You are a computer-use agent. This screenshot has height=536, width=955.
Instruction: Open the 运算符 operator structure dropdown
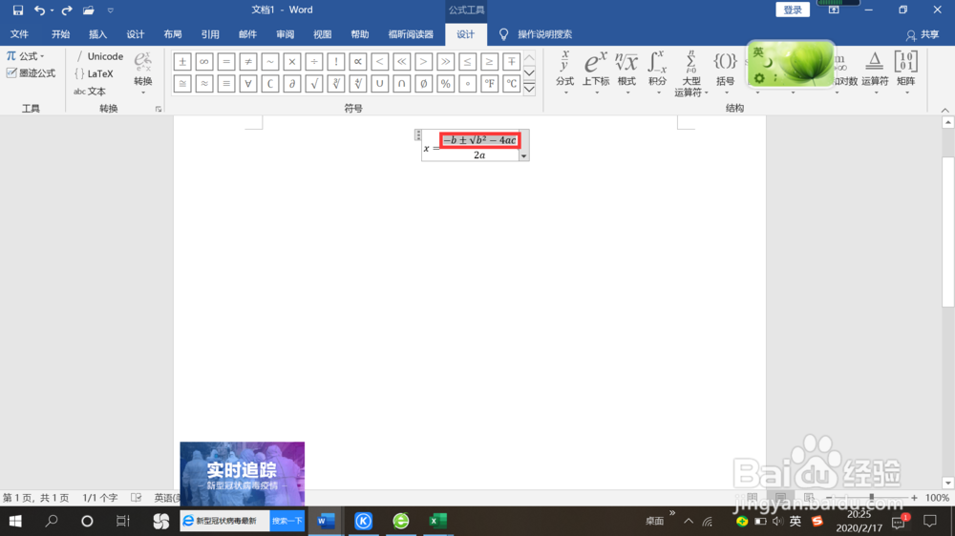point(875,73)
